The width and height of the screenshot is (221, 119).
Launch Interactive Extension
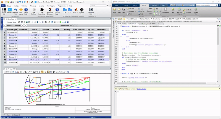(x=50, y=11)
